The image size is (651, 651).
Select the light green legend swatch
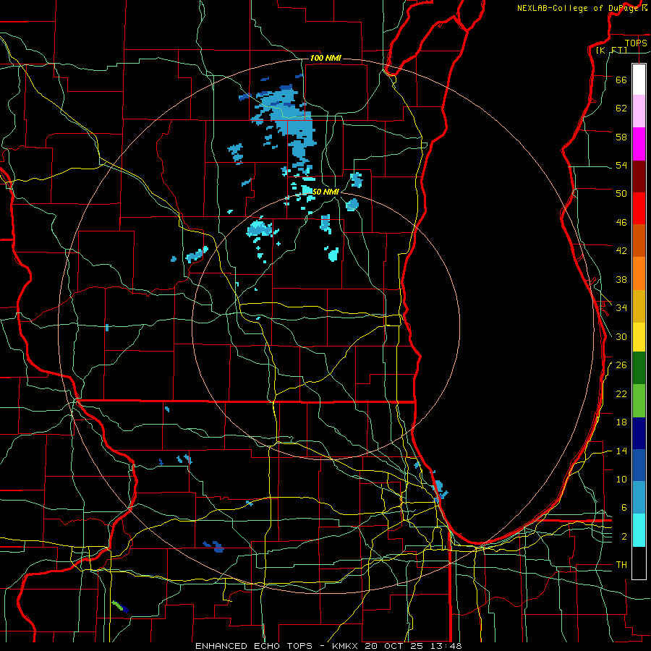(639, 401)
